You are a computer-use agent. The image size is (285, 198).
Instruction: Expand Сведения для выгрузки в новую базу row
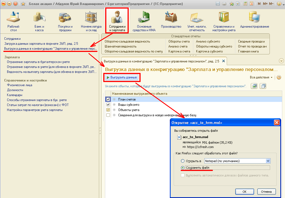tap(114, 115)
